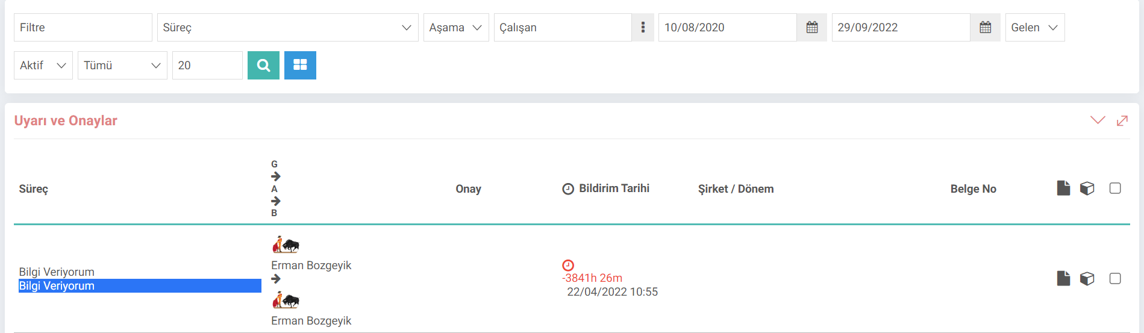Click the Çalışan input field

pyautogui.click(x=563, y=27)
